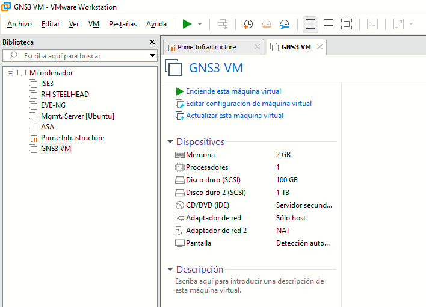
Task: Select the Procesadores device label
Action: pos(207,167)
